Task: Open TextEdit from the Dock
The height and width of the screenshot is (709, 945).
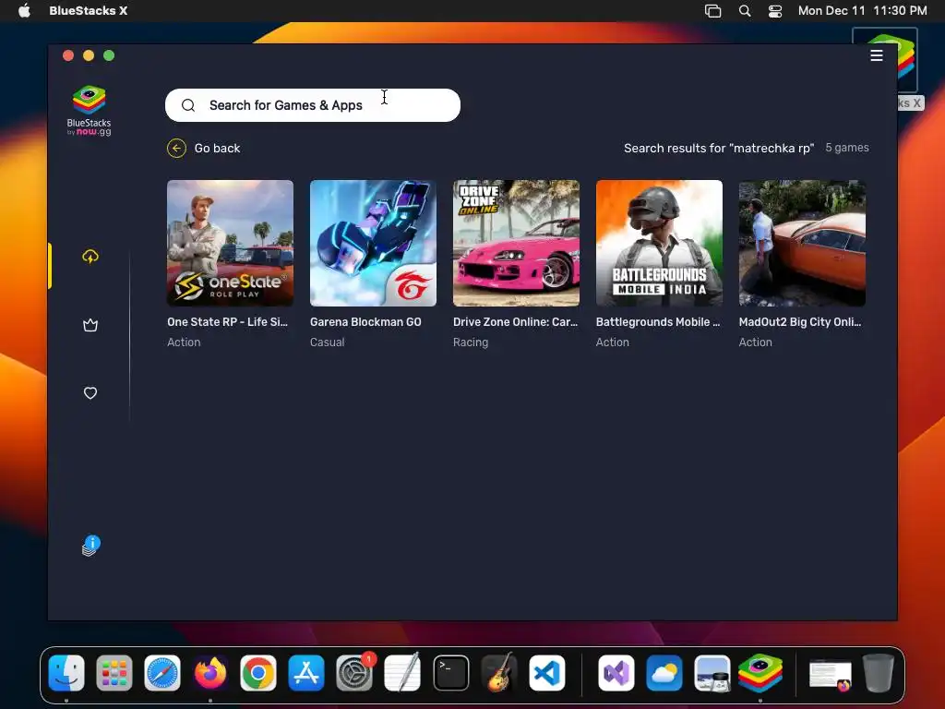Action: click(x=402, y=673)
